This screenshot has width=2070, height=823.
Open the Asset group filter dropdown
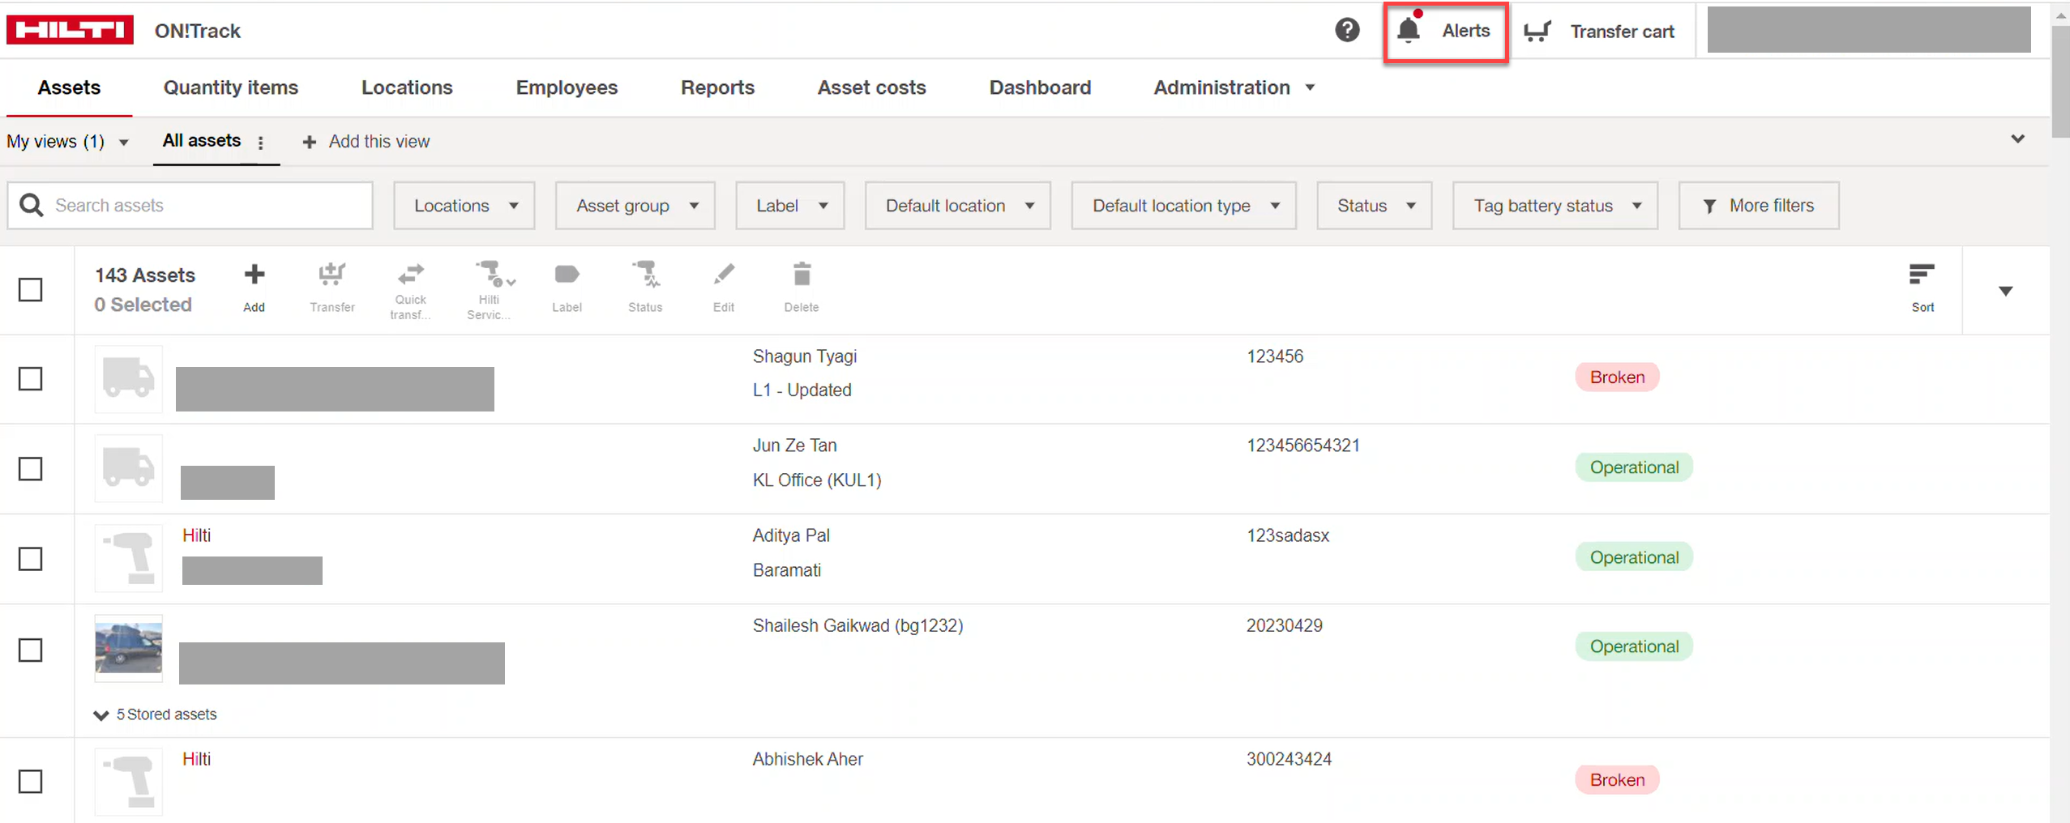tap(635, 206)
